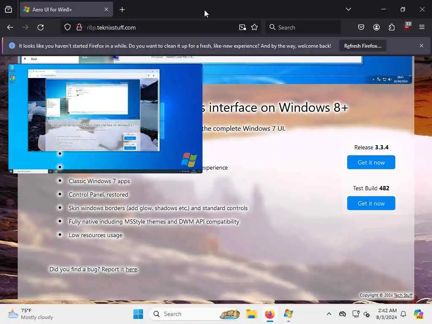
Task: Open File Explorer from taskbar
Action: tap(251, 314)
